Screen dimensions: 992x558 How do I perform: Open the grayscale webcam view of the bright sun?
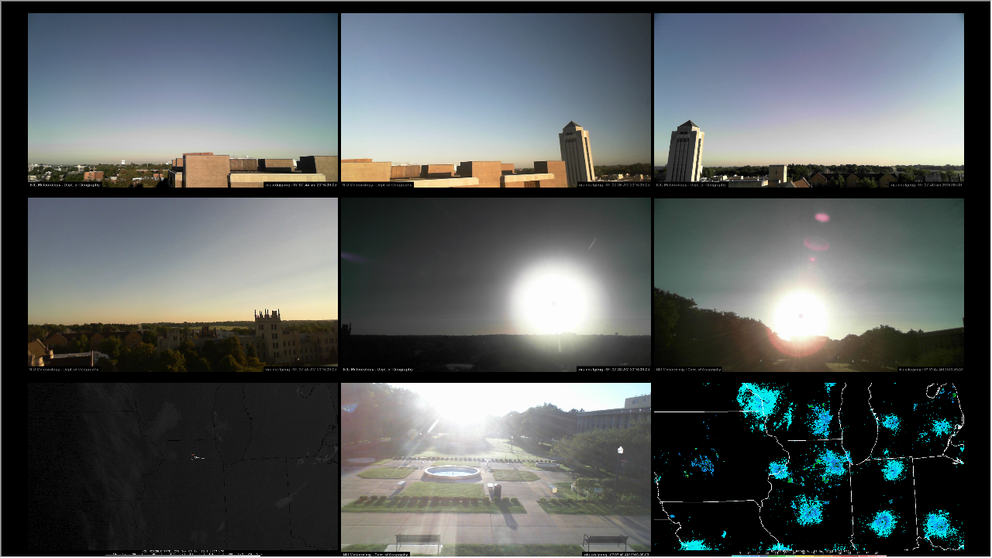pyautogui.click(x=496, y=285)
